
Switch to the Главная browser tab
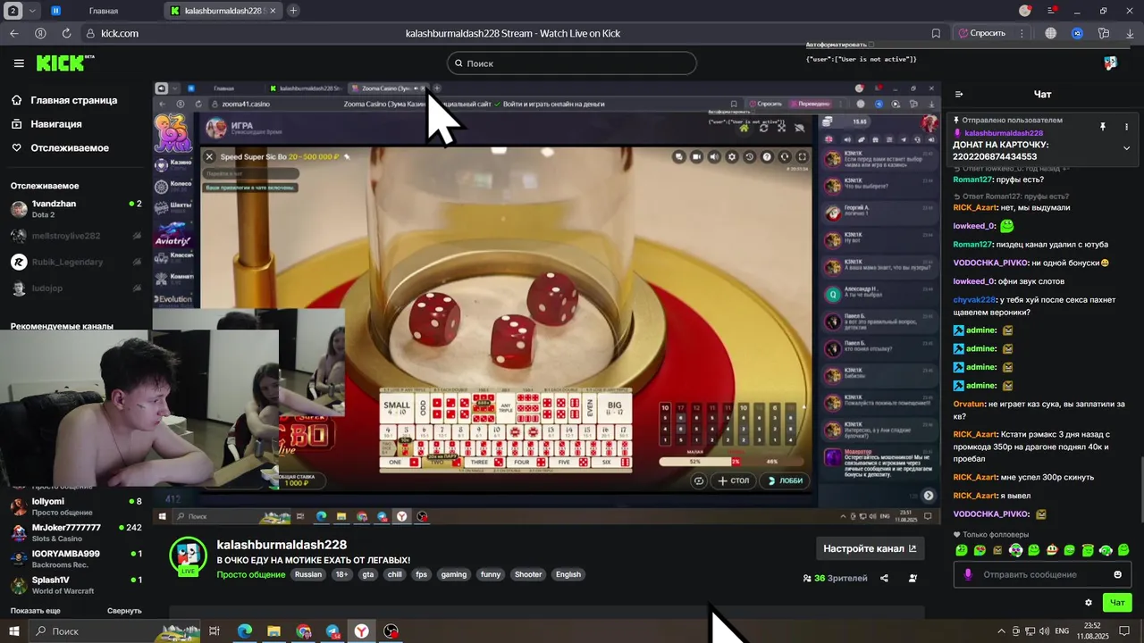tap(103, 11)
